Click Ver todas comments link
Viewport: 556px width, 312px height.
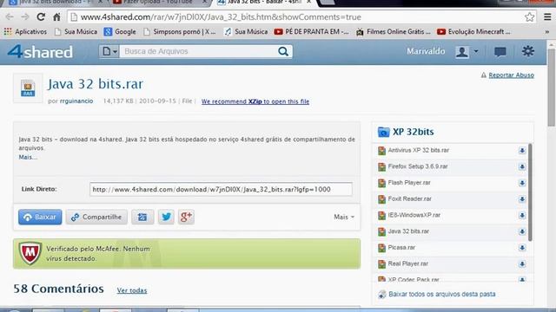point(132,290)
